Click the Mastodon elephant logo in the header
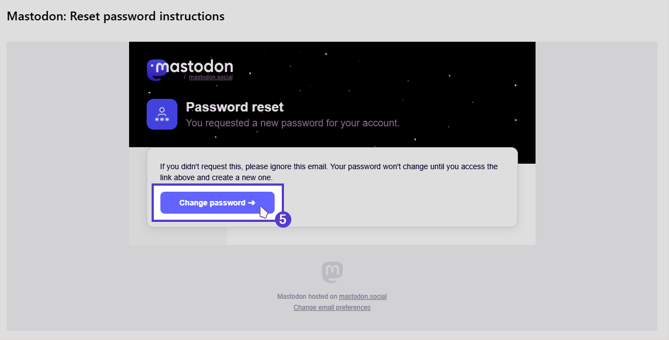 [156, 69]
